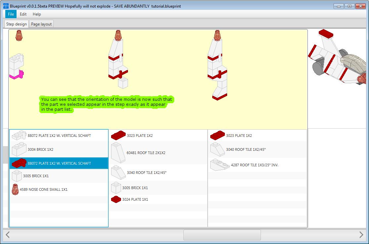369x244 pixels.
Task: Click the spaceship preview on the right
Action: [337, 57]
